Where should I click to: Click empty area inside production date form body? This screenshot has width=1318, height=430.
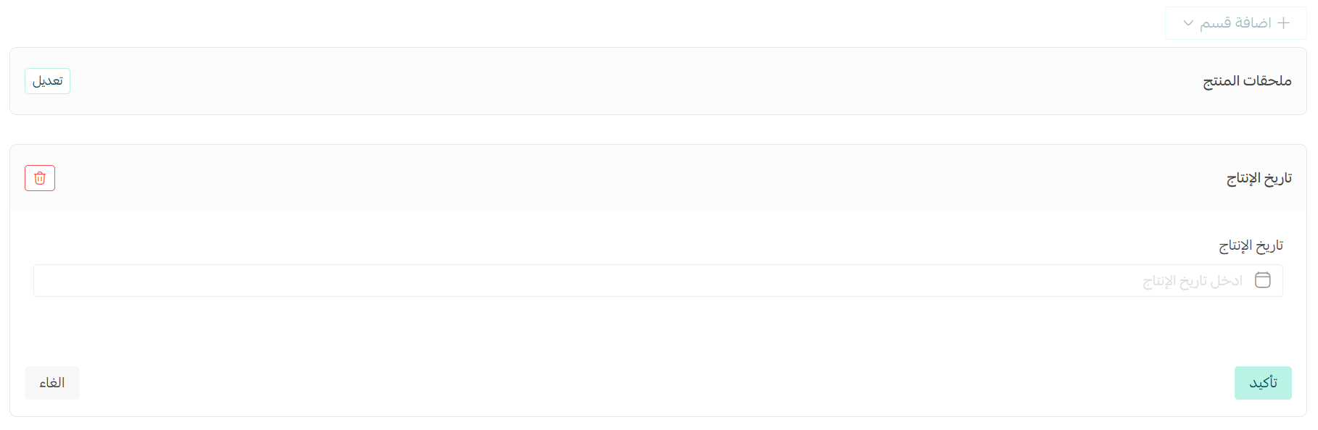pos(658,329)
